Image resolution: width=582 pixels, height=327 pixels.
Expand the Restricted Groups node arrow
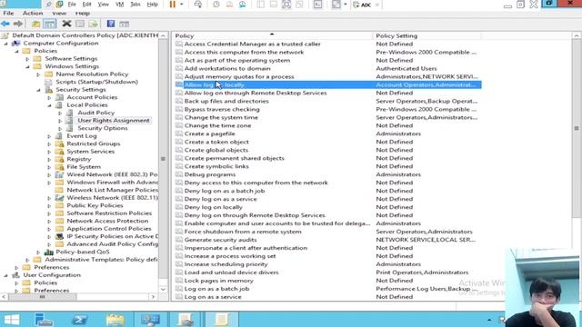pyautogui.click(x=49, y=144)
